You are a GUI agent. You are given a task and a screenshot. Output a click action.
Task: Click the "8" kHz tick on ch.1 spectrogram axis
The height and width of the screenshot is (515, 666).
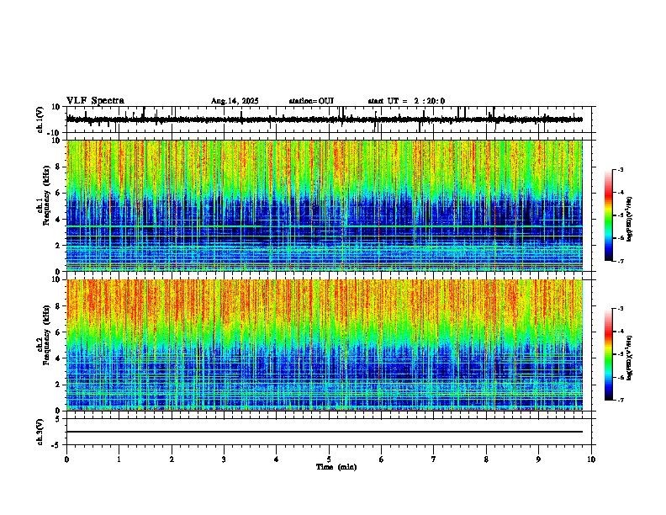point(58,167)
